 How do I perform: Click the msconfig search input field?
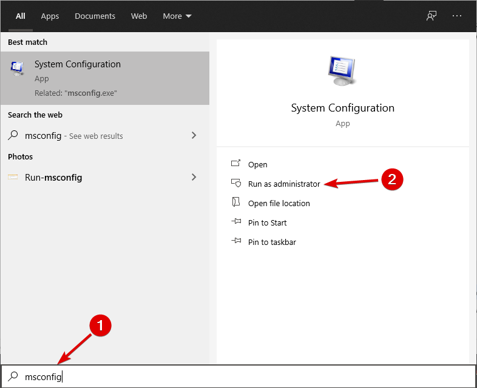tap(243, 376)
